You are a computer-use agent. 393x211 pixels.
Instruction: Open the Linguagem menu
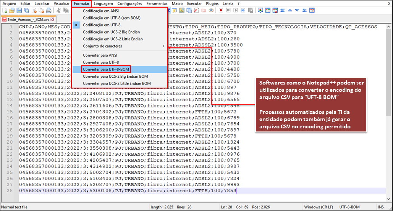[x=103, y=3]
